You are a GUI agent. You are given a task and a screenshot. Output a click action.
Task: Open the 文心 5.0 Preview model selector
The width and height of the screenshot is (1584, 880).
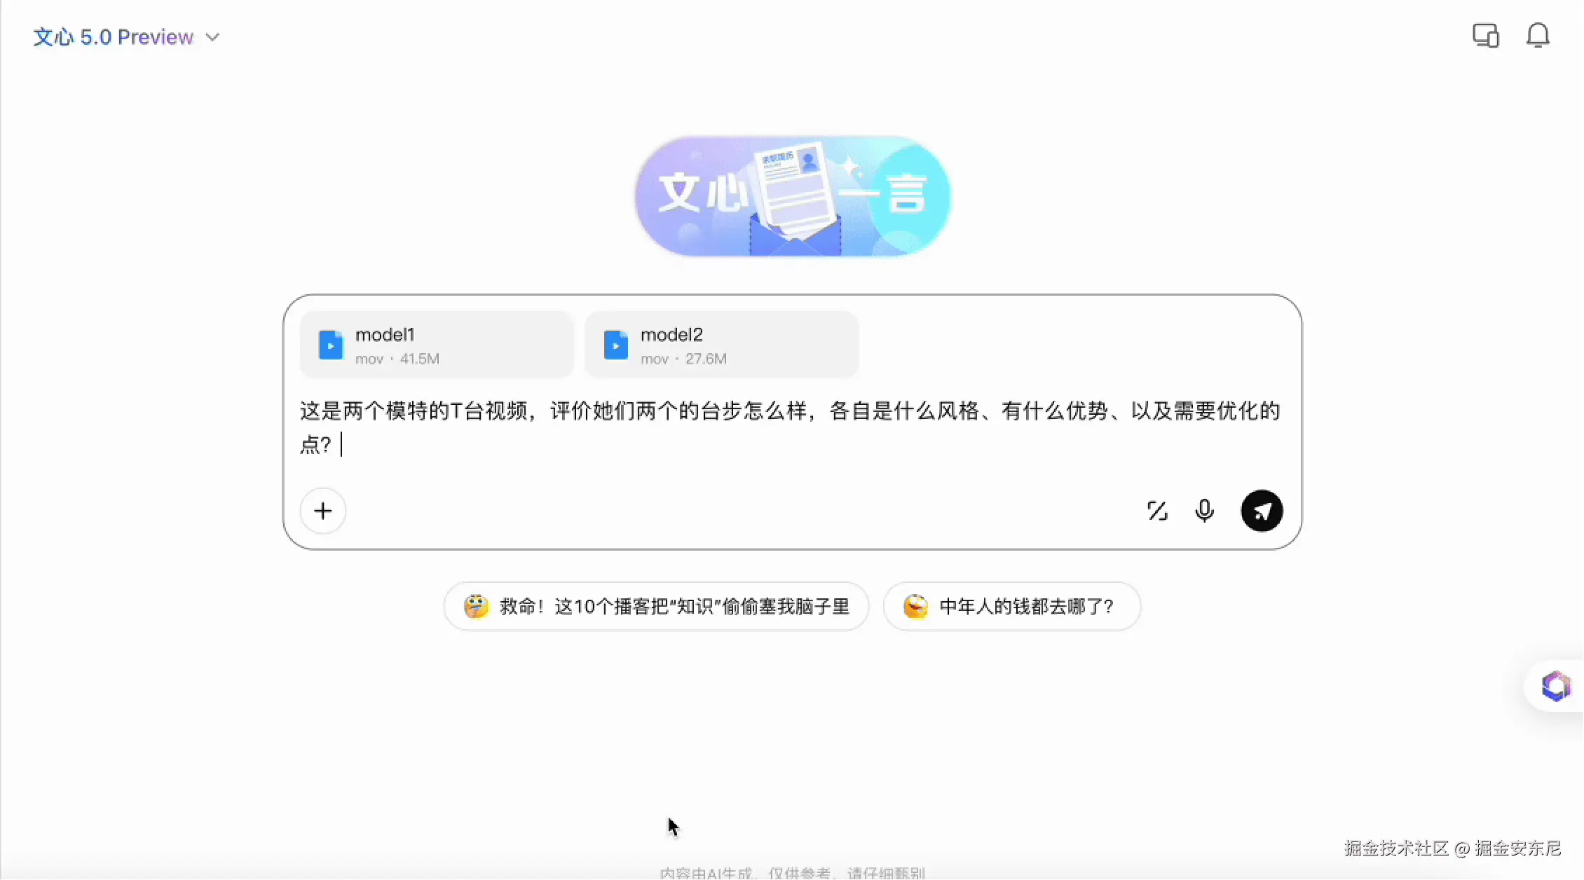click(113, 37)
